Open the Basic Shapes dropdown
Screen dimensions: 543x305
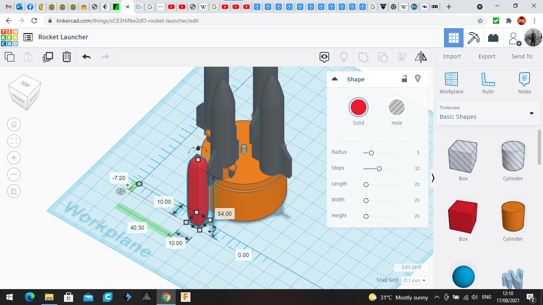pos(487,113)
